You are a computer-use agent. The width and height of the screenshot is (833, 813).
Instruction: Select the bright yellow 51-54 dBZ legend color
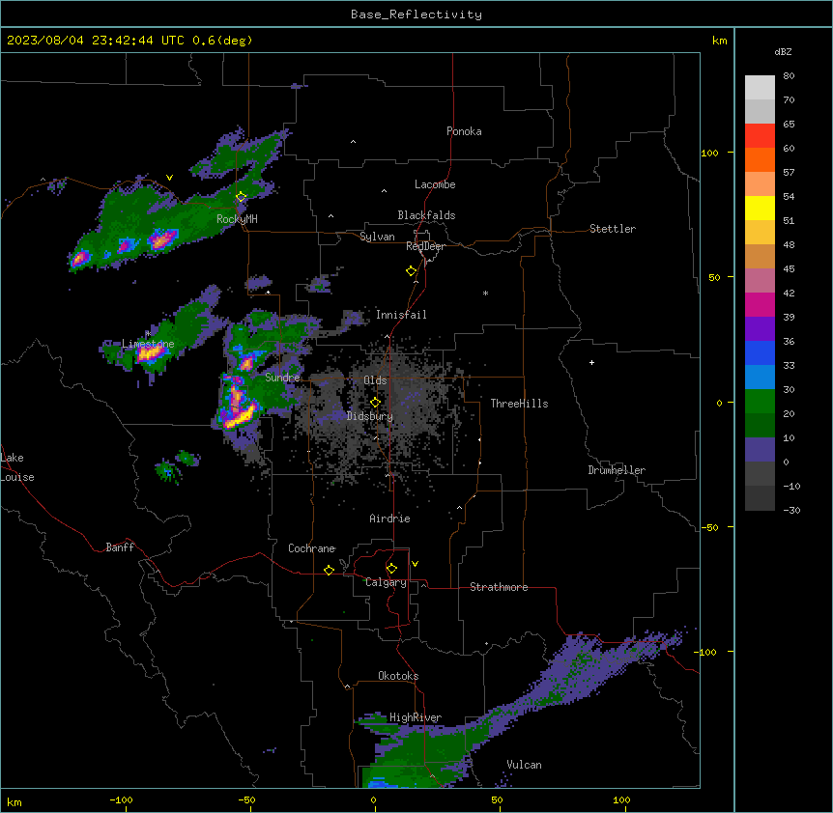pyautogui.click(x=760, y=208)
